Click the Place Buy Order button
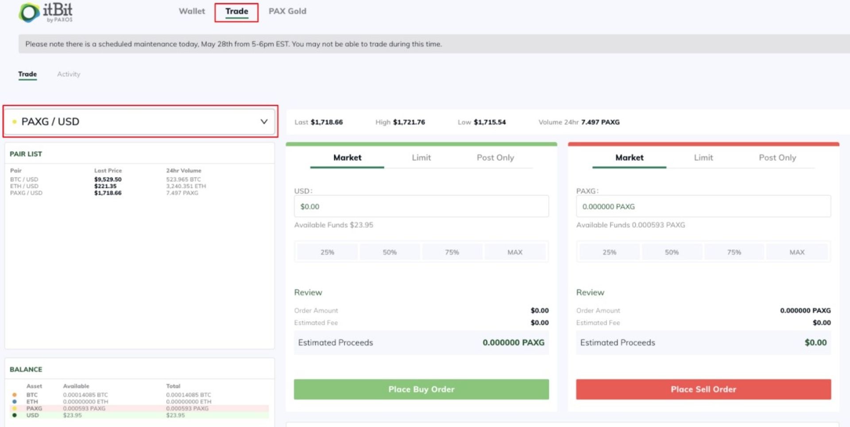This screenshot has width=850, height=427. click(421, 389)
